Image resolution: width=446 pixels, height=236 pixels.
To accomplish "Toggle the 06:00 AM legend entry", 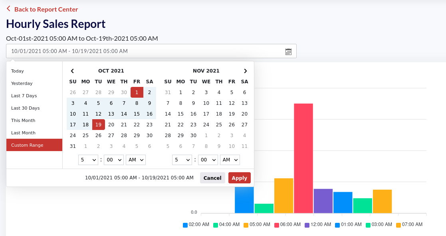I will tap(287, 225).
